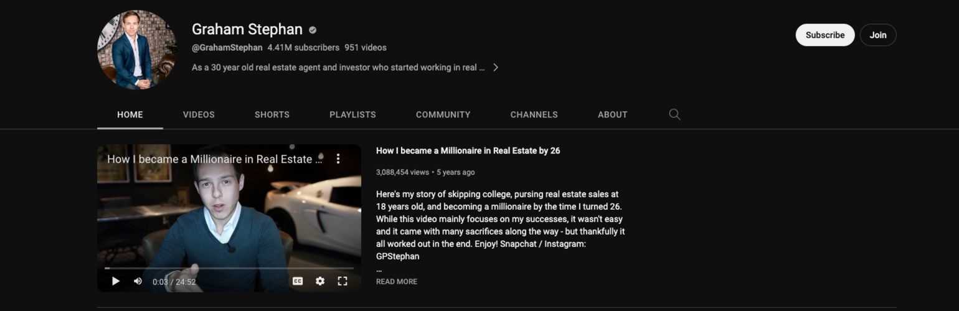Viewport: 959px width, 311px height.
Task: Switch to the Videos tab
Action: point(199,114)
